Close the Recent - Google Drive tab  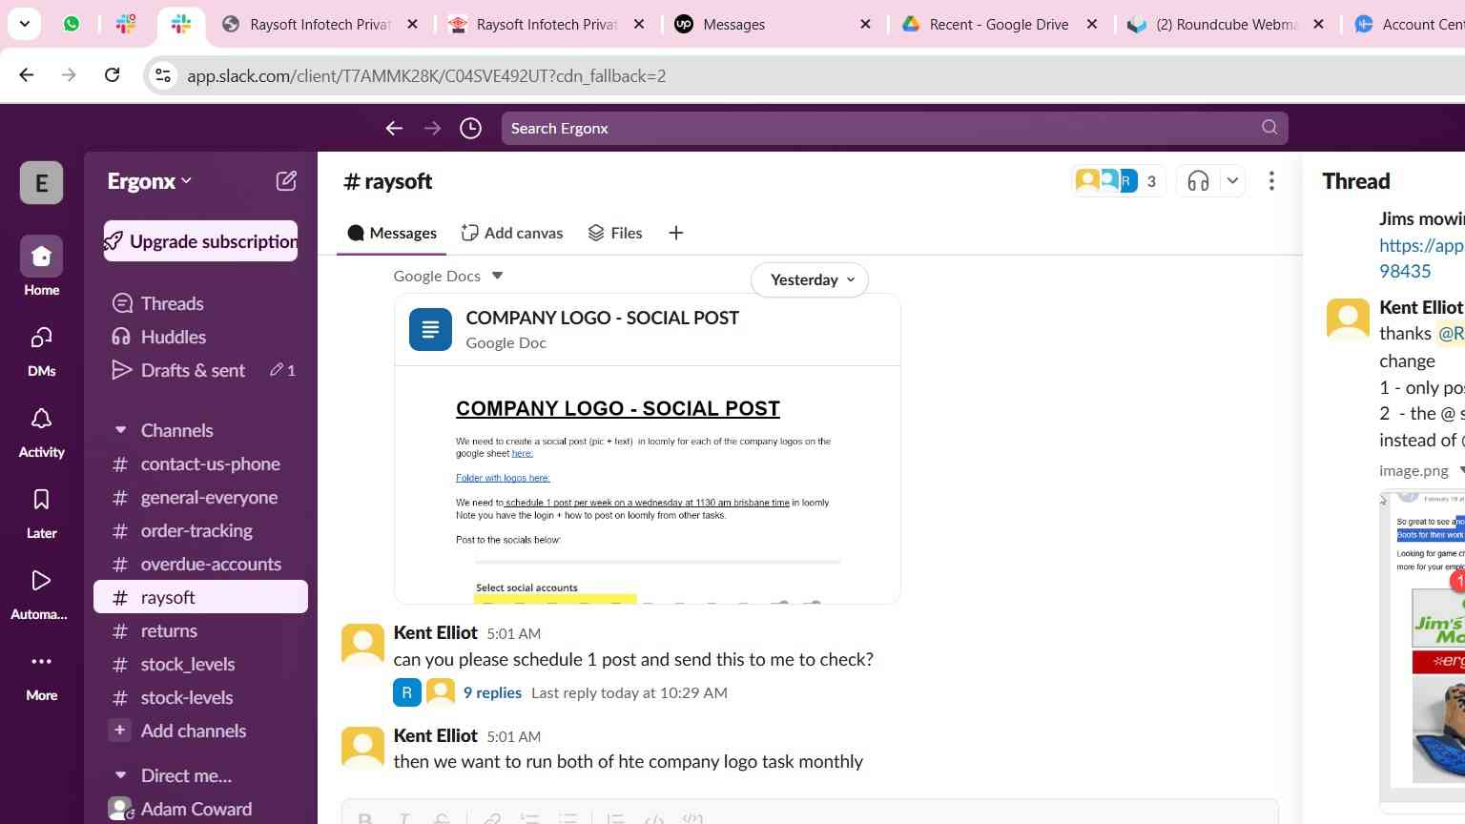pyautogui.click(x=1092, y=24)
